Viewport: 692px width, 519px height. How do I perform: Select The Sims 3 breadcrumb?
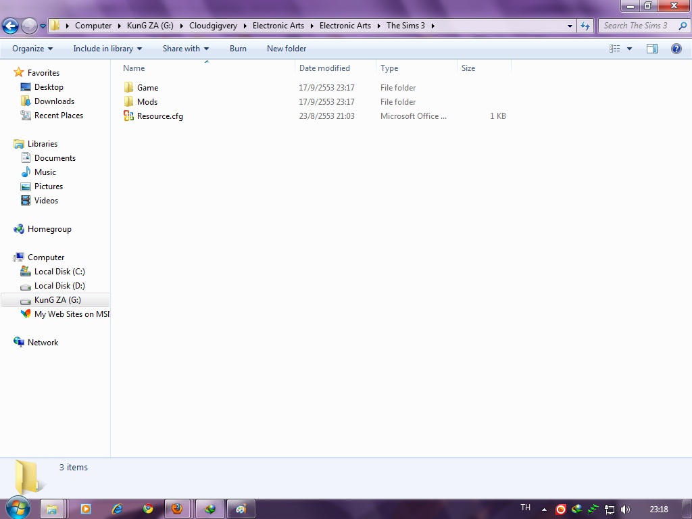point(405,26)
